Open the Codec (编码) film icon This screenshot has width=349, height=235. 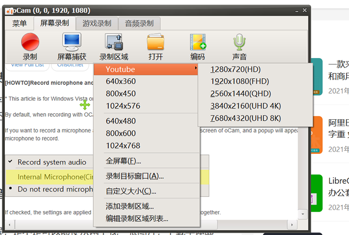coord(198,42)
